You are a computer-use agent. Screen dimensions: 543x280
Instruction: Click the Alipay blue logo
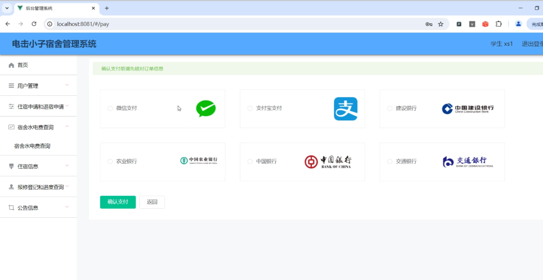click(346, 109)
